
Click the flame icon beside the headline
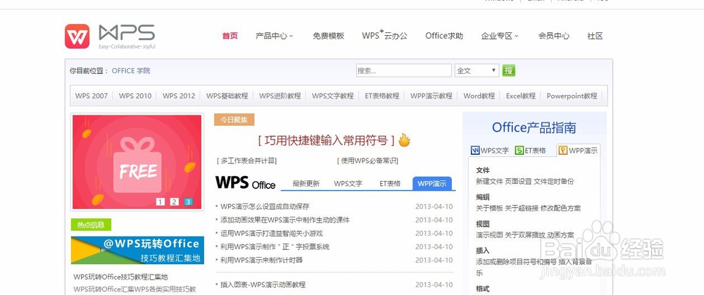click(x=405, y=140)
